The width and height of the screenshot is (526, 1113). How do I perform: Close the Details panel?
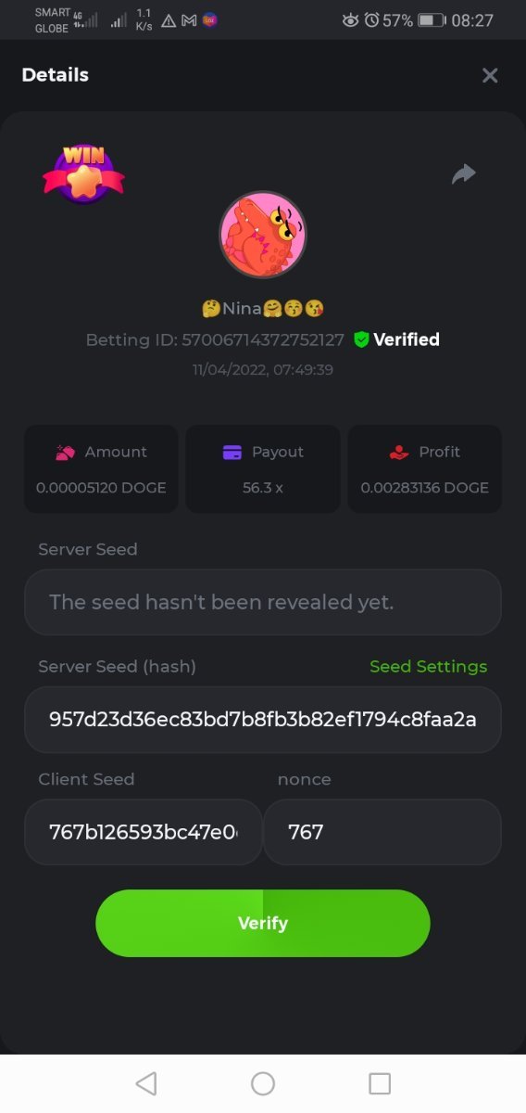click(x=490, y=75)
